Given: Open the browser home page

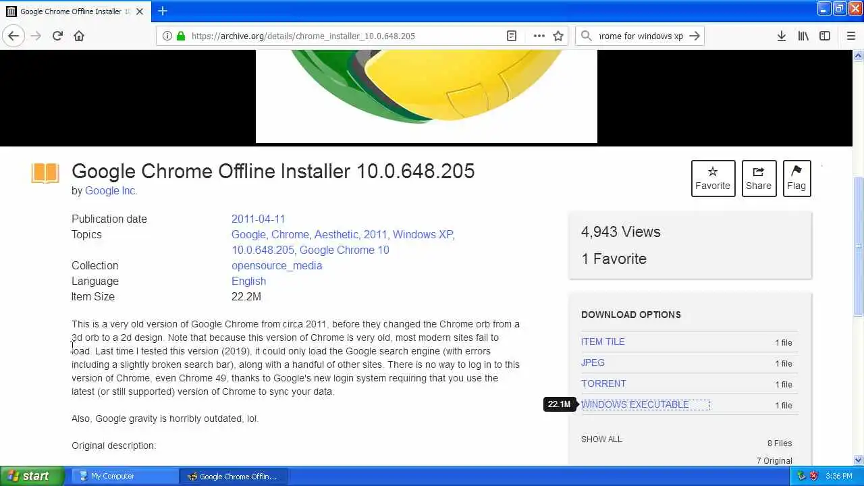Looking at the screenshot, I should tap(79, 36).
